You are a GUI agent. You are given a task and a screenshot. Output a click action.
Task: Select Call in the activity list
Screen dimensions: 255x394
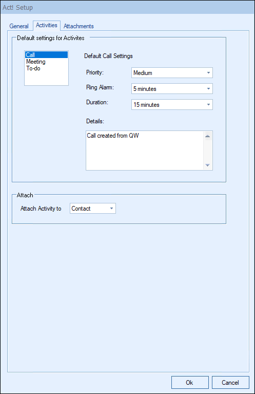coord(46,55)
